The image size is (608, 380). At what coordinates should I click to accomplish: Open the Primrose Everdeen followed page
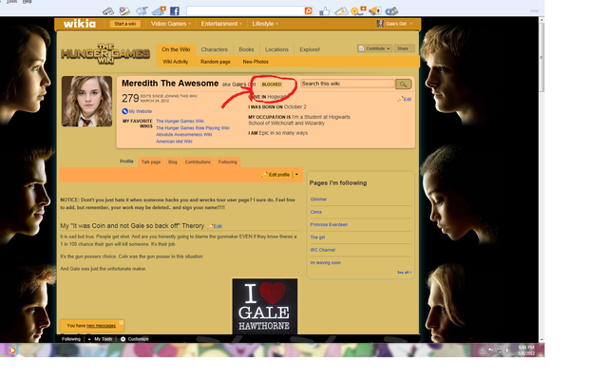point(329,224)
